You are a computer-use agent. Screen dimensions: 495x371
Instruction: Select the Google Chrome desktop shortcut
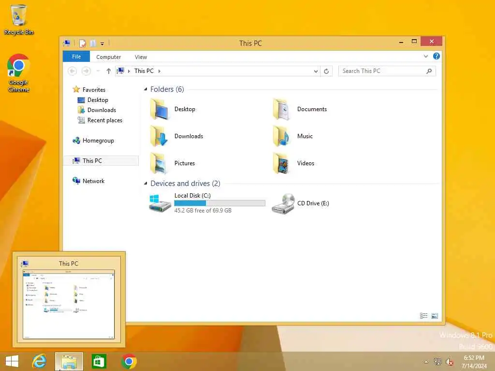point(19,73)
